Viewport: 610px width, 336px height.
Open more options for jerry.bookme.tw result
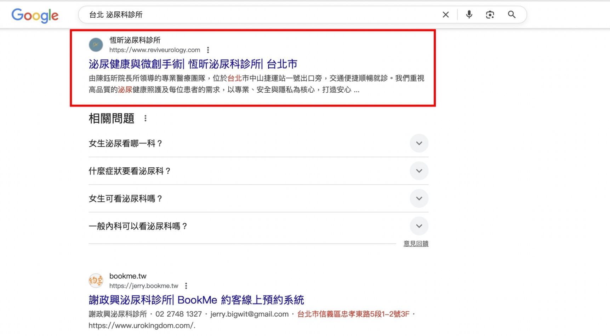click(x=186, y=286)
